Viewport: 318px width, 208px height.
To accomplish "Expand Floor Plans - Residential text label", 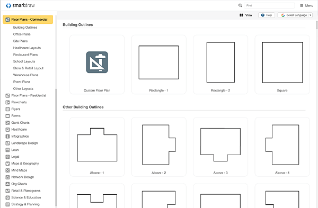I will [x=29, y=95].
